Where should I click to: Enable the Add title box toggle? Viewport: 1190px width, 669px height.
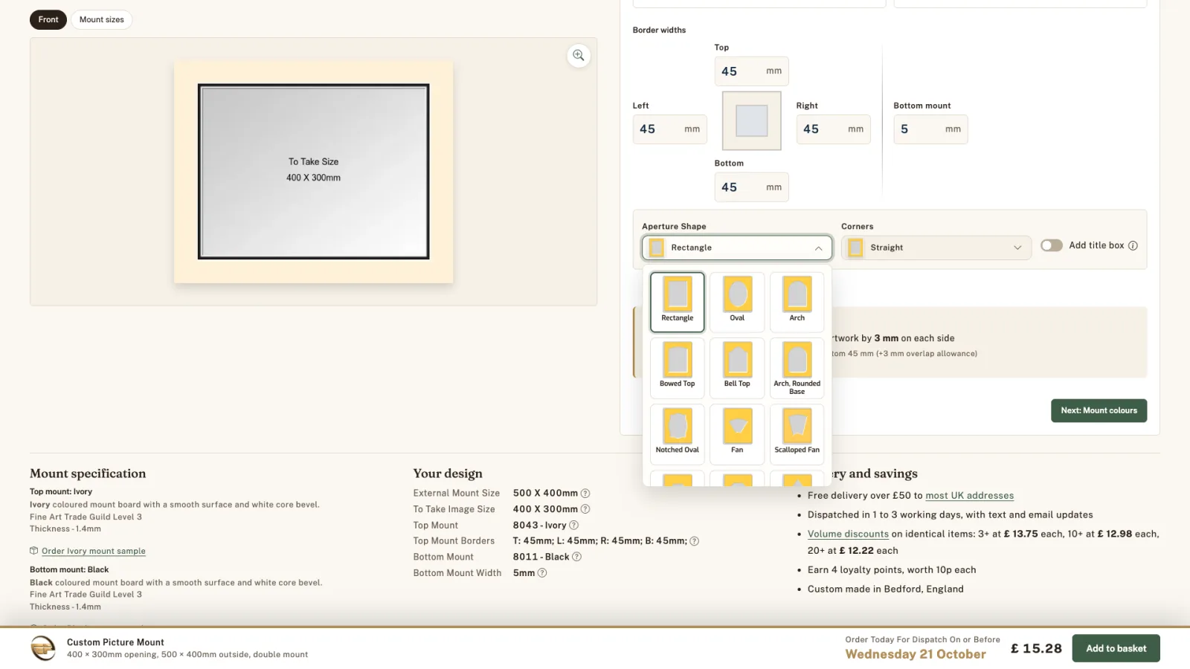coord(1051,245)
